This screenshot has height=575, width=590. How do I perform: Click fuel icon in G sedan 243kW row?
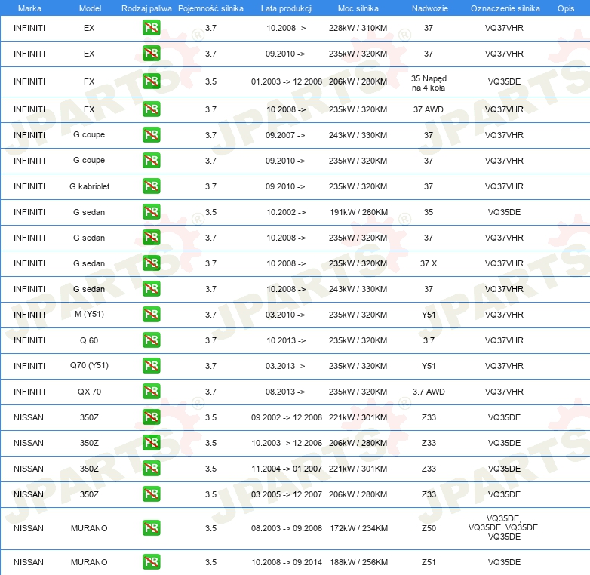pos(151,288)
